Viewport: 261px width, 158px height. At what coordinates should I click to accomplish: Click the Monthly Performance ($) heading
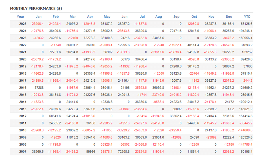(36, 8)
